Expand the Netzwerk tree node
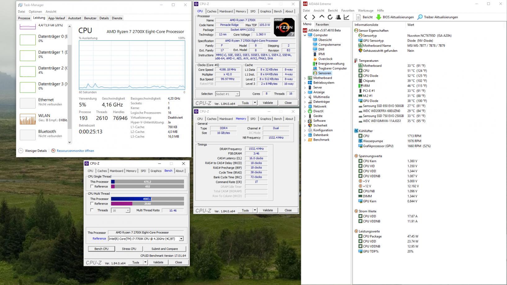Image resolution: width=507 pixels, height=285 pixels. coord(305,106)
